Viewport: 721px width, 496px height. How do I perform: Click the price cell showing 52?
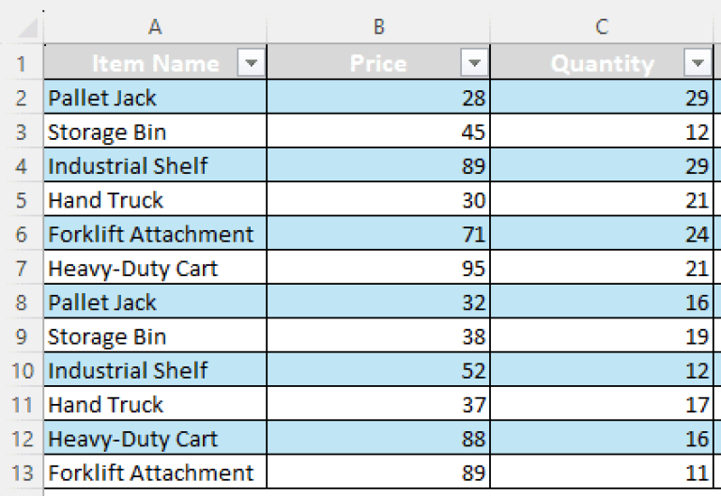pos(378,370)
